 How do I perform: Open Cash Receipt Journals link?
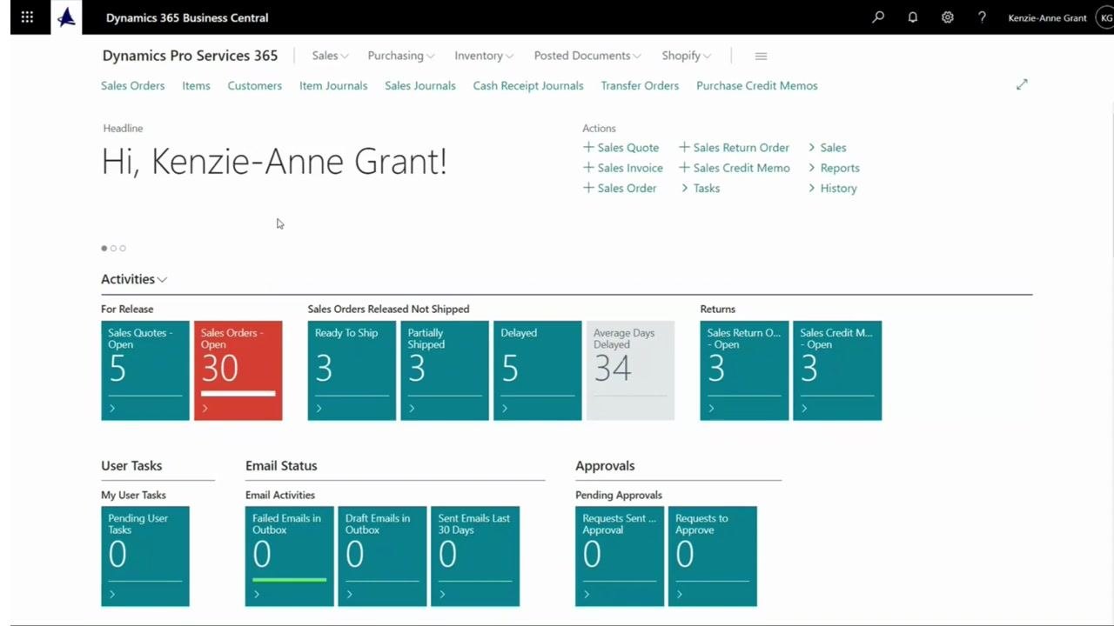(x=528, y=85)
